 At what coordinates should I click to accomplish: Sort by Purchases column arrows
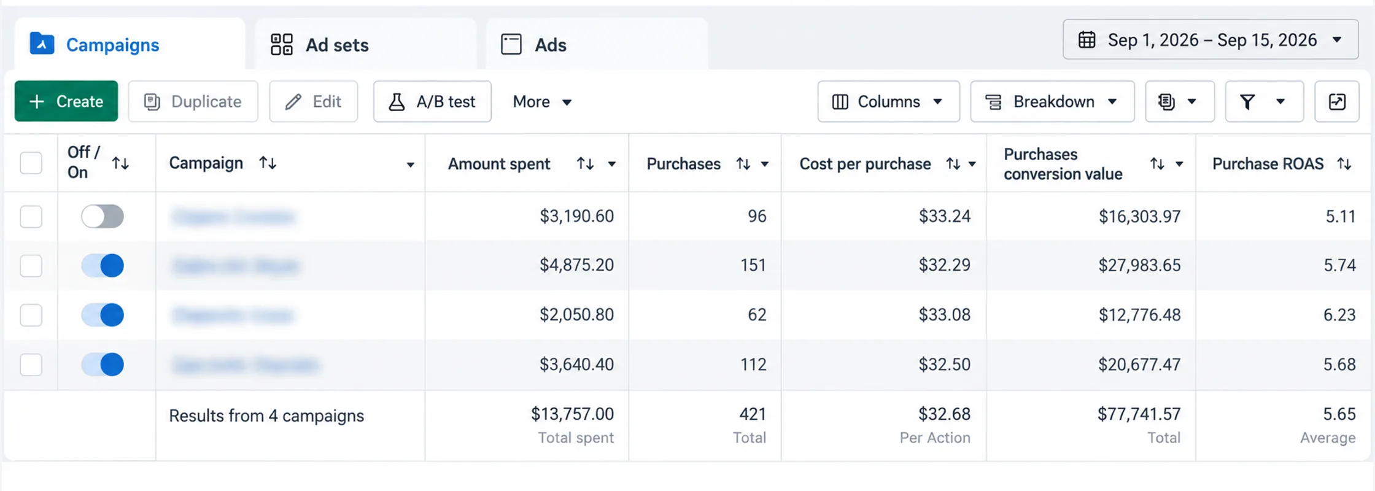pos(743,164)
